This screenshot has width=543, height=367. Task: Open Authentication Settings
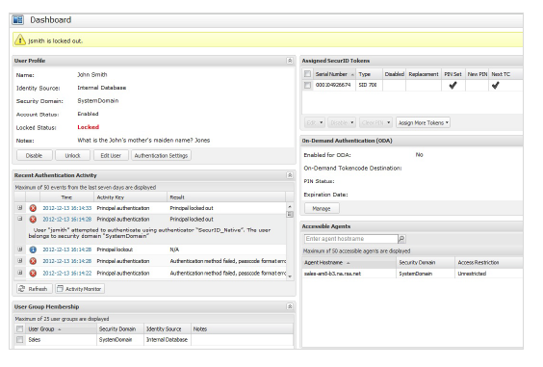[x=161, y=156]
